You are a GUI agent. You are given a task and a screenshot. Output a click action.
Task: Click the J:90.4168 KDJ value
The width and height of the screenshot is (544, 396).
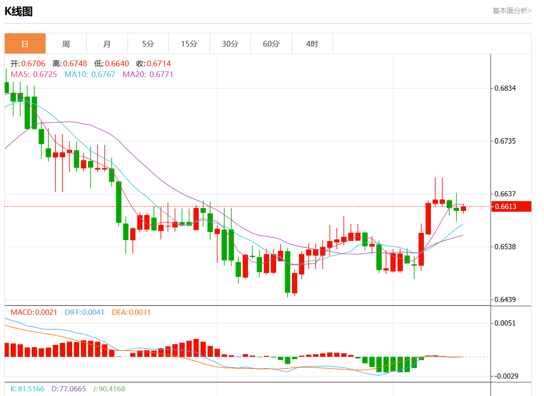point(109,388)
